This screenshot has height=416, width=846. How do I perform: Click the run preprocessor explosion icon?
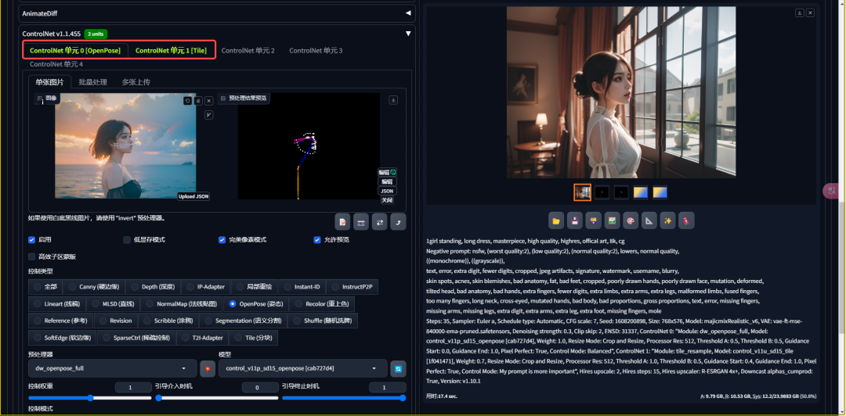208,368
